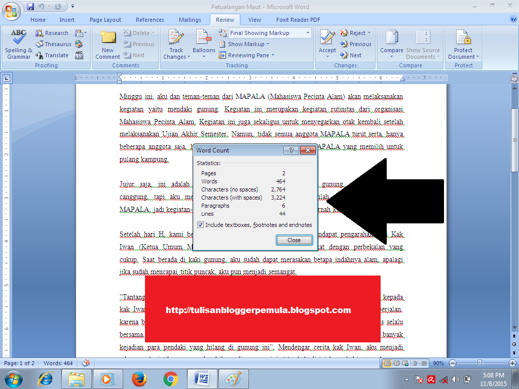519x389 pixels.
Task: Open the Foxit Reader PDF tab
Action: (298, 20)
